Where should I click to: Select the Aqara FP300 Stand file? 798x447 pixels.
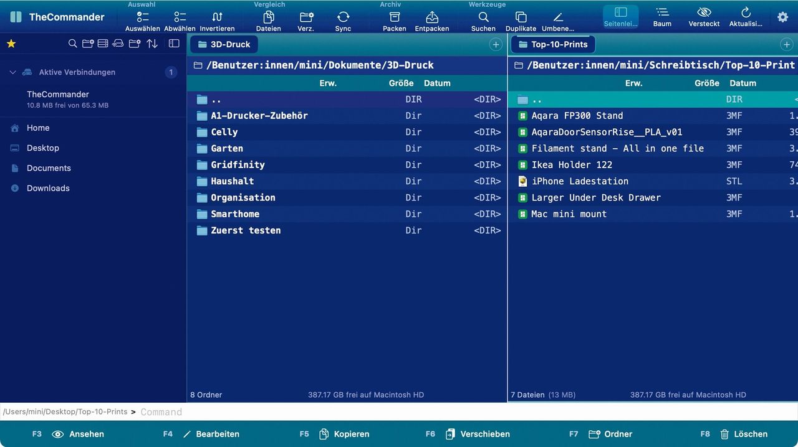(653, 116)
